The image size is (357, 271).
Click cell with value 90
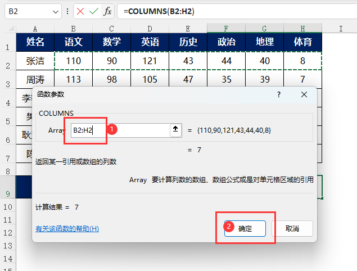(x=111, y=61)
